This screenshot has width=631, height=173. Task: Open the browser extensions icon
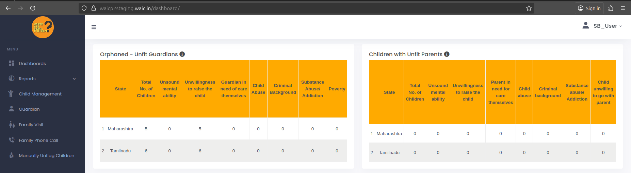point(611,8)
